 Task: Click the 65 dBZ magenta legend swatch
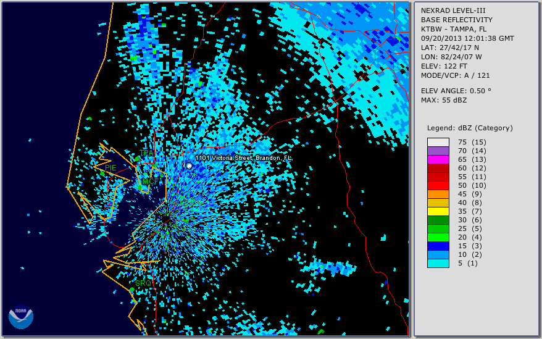tap(438, 159)
